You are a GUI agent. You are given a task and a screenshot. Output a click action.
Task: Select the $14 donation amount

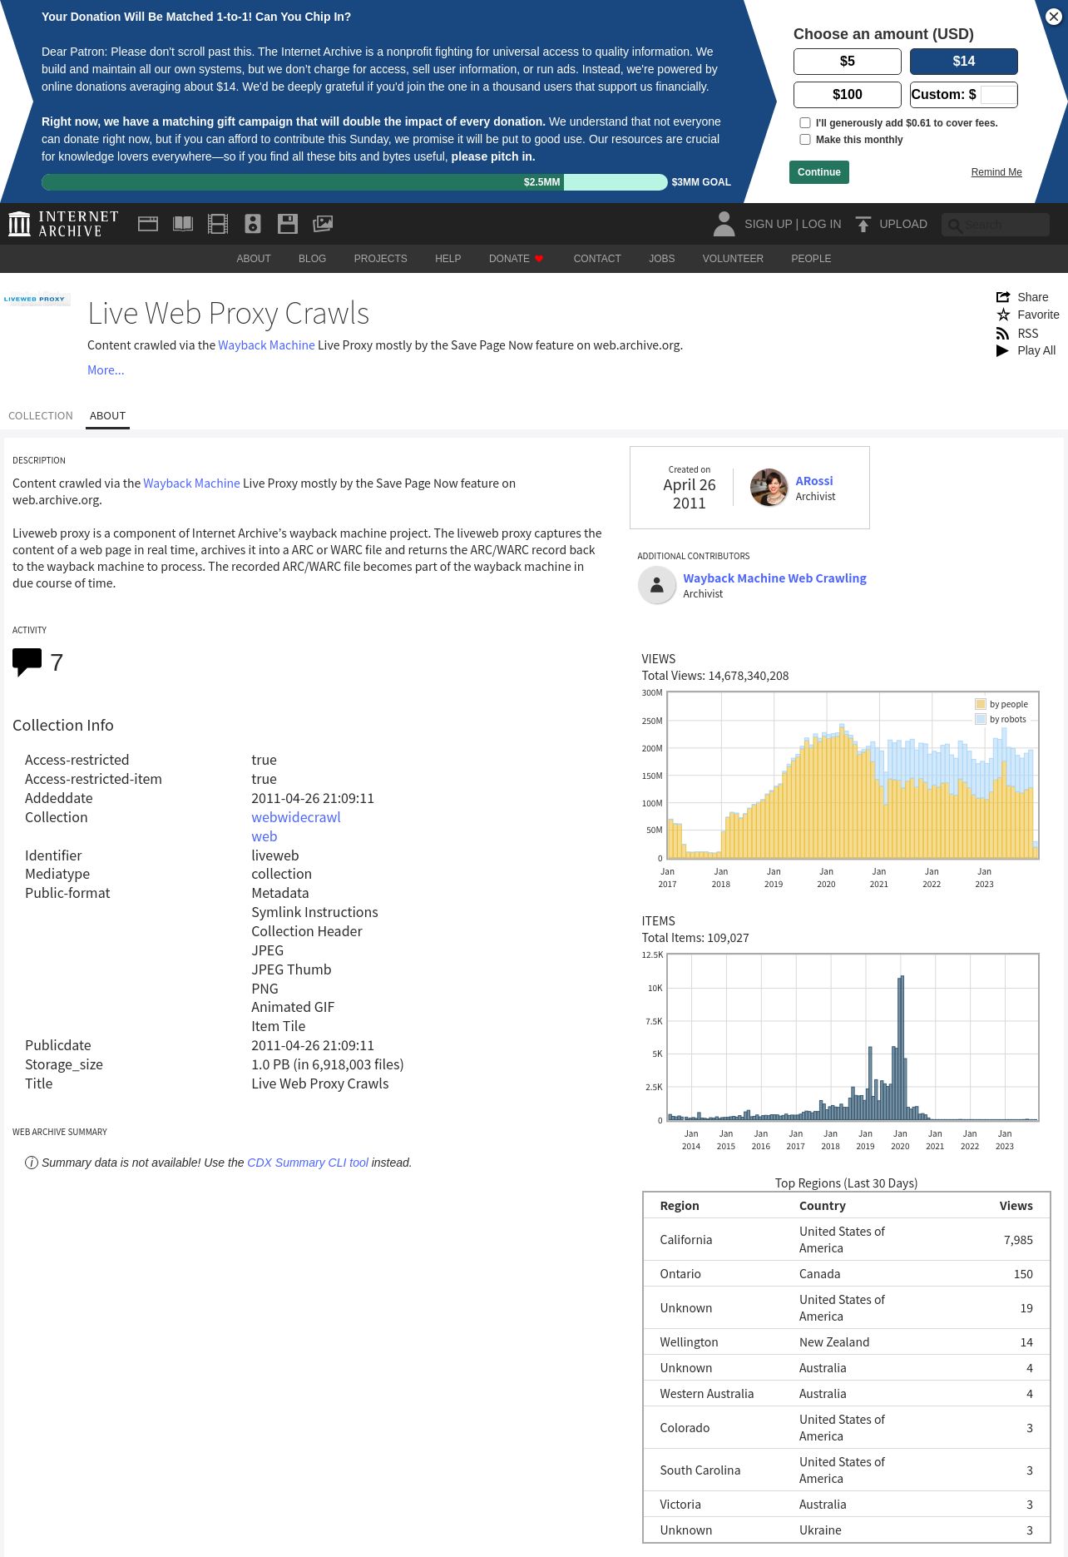tap(964, 62)
